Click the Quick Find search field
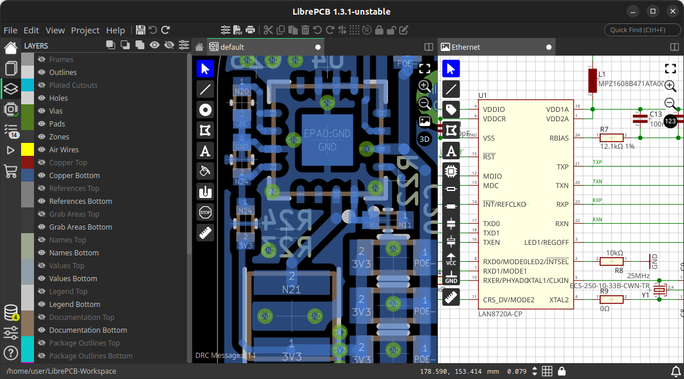 (x=642, y=30)
